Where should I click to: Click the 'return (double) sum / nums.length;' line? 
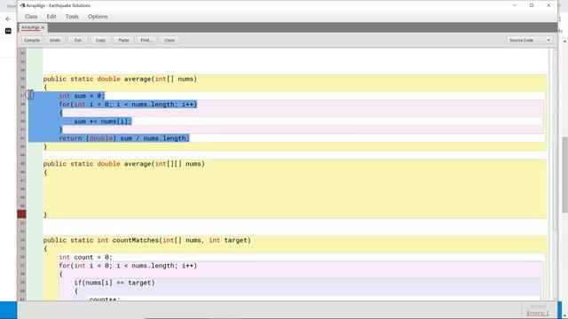point(124,138)
